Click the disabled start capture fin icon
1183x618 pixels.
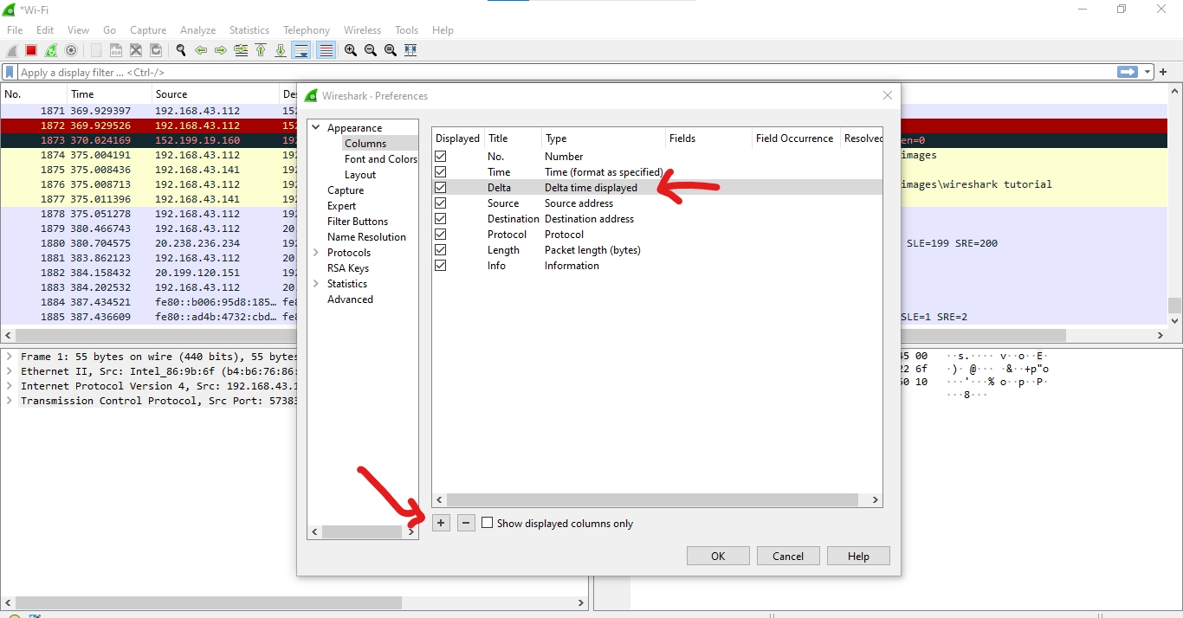12,50
